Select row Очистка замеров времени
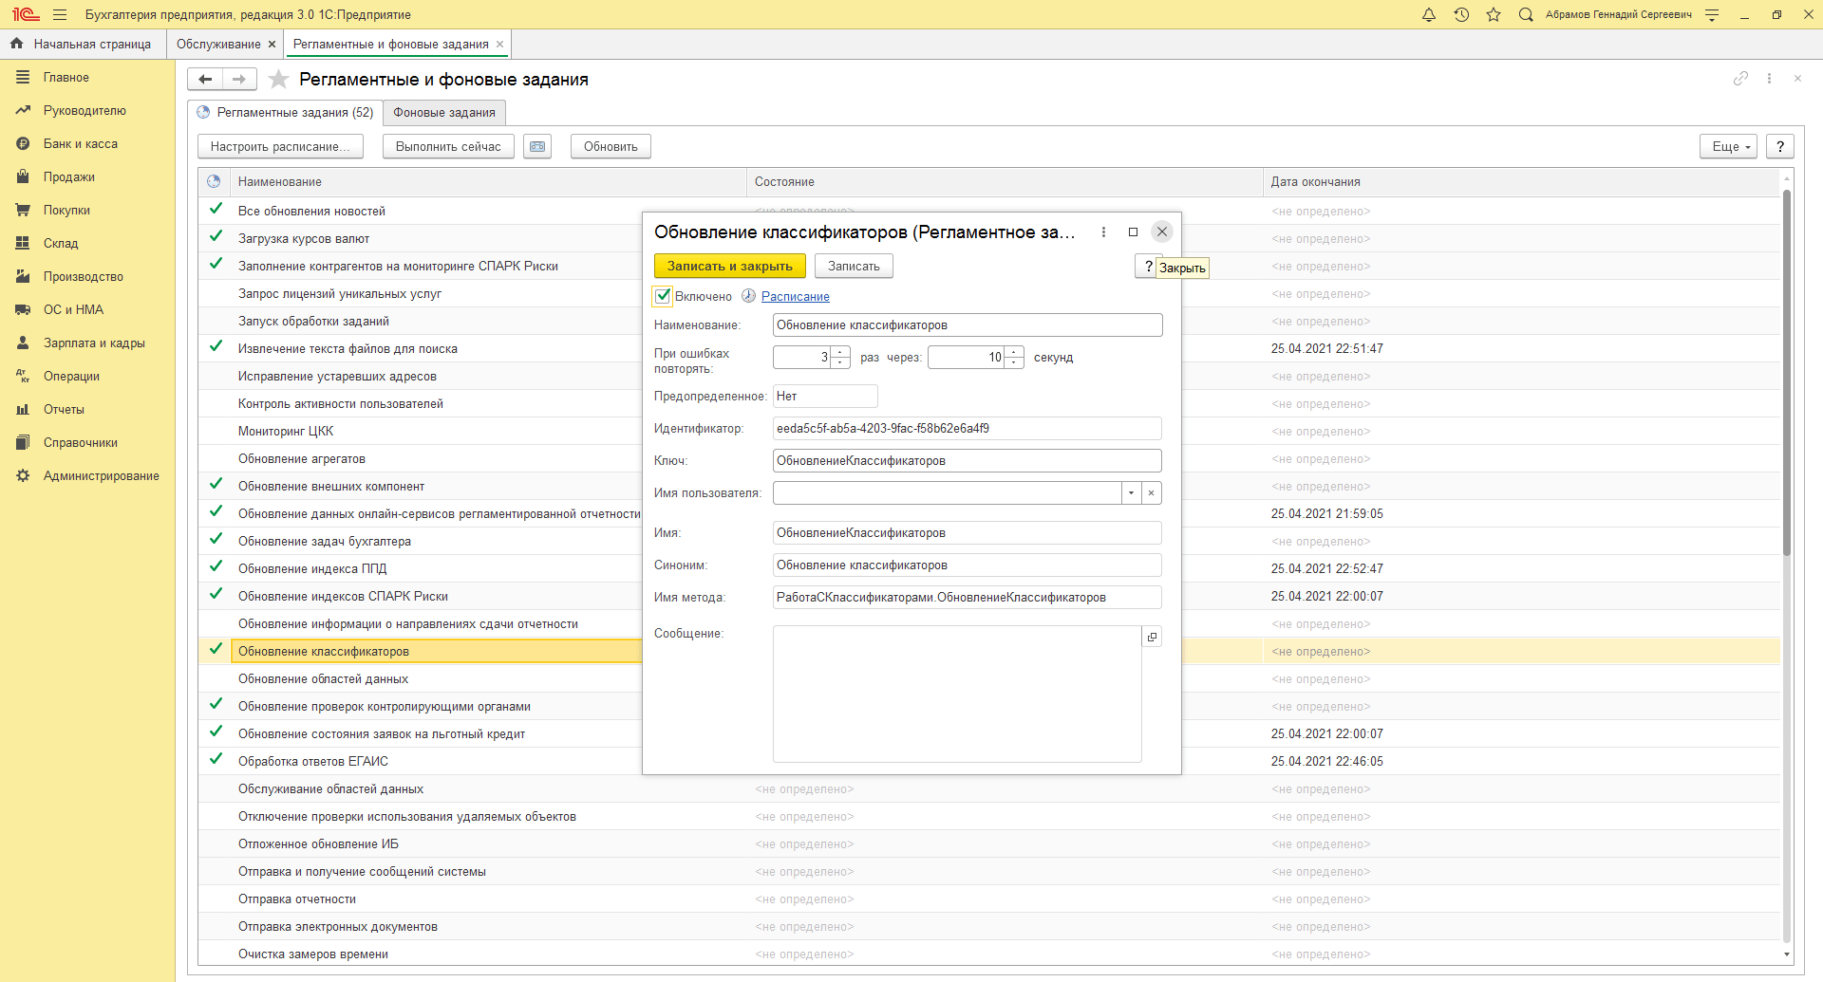Viewport: 1823px width, 982px height. (988, 954)
